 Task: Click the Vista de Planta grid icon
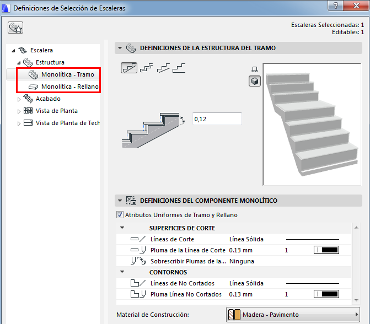tap(28, 111)
